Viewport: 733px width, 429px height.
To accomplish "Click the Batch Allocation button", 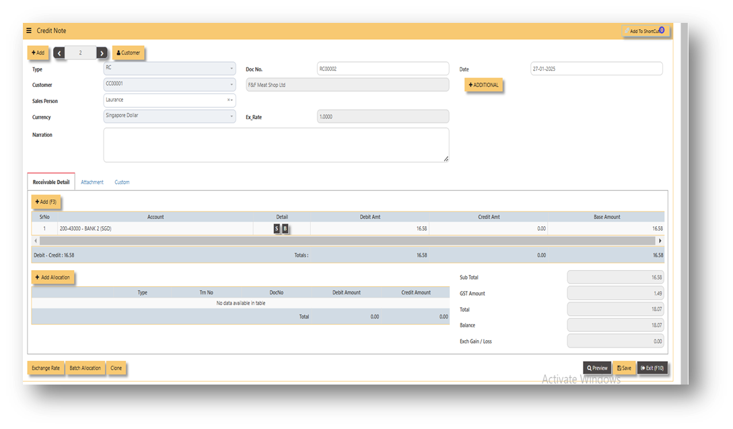I will click(85, 368).
